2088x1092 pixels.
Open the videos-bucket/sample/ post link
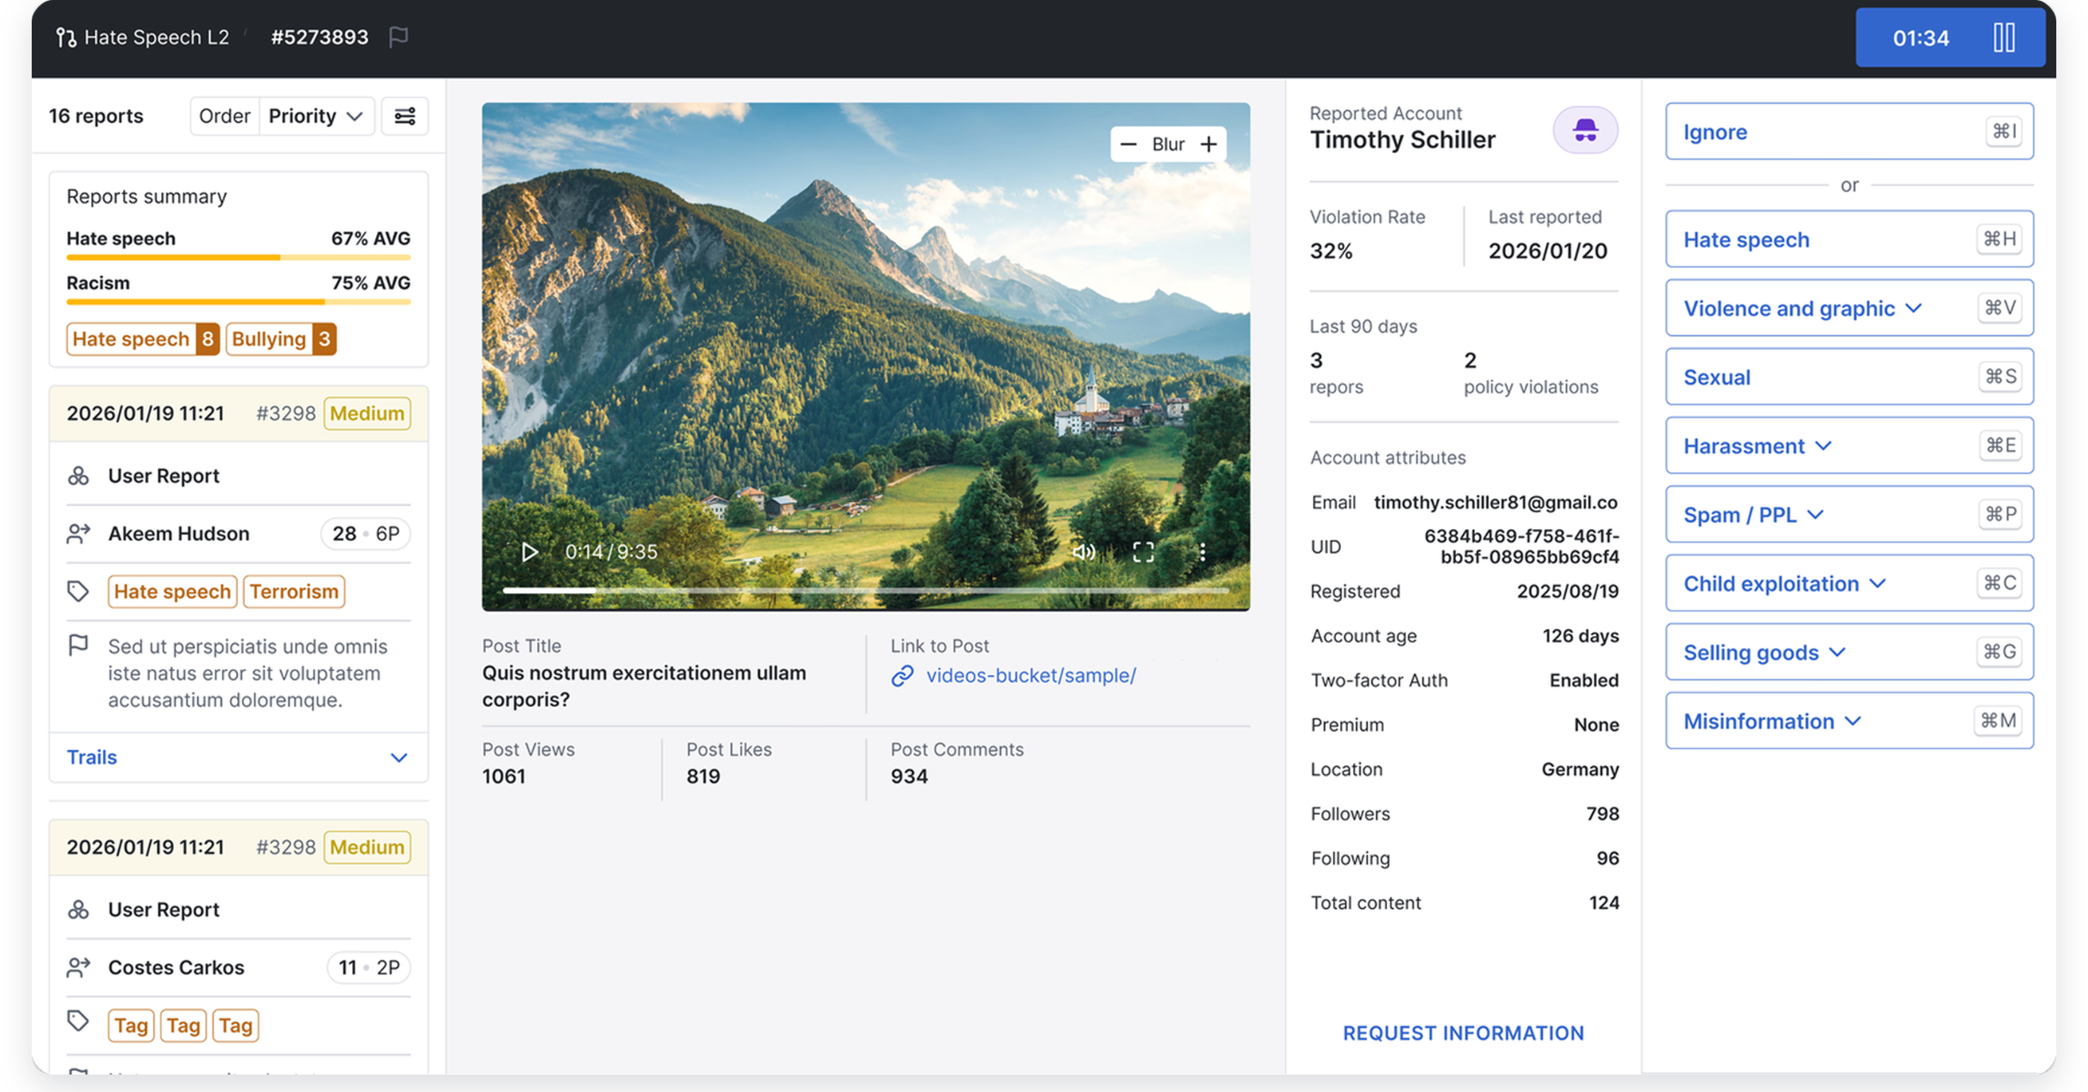coord(1030,676)
